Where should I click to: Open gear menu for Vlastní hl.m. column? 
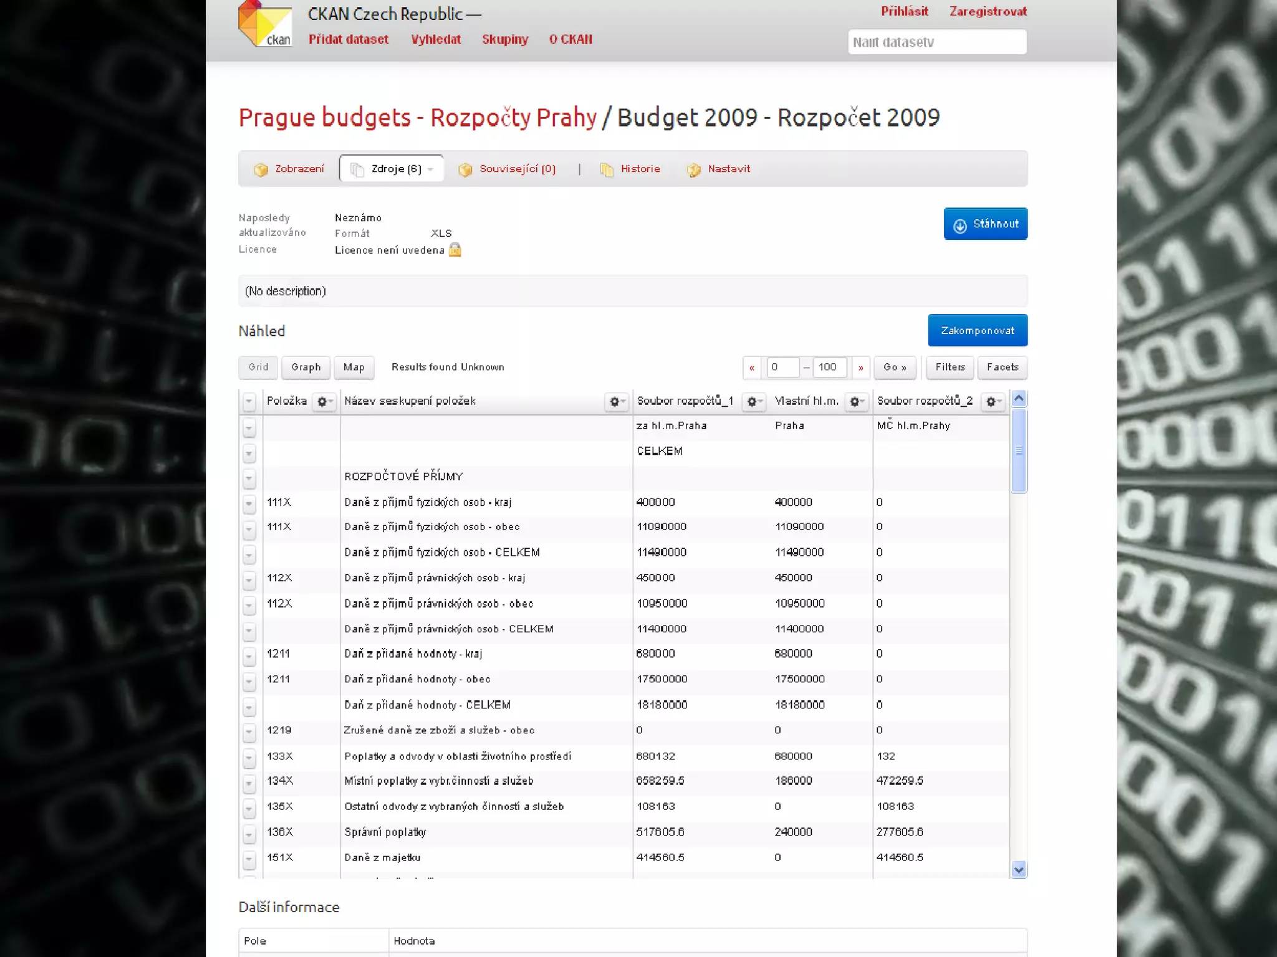pos(857,402)
